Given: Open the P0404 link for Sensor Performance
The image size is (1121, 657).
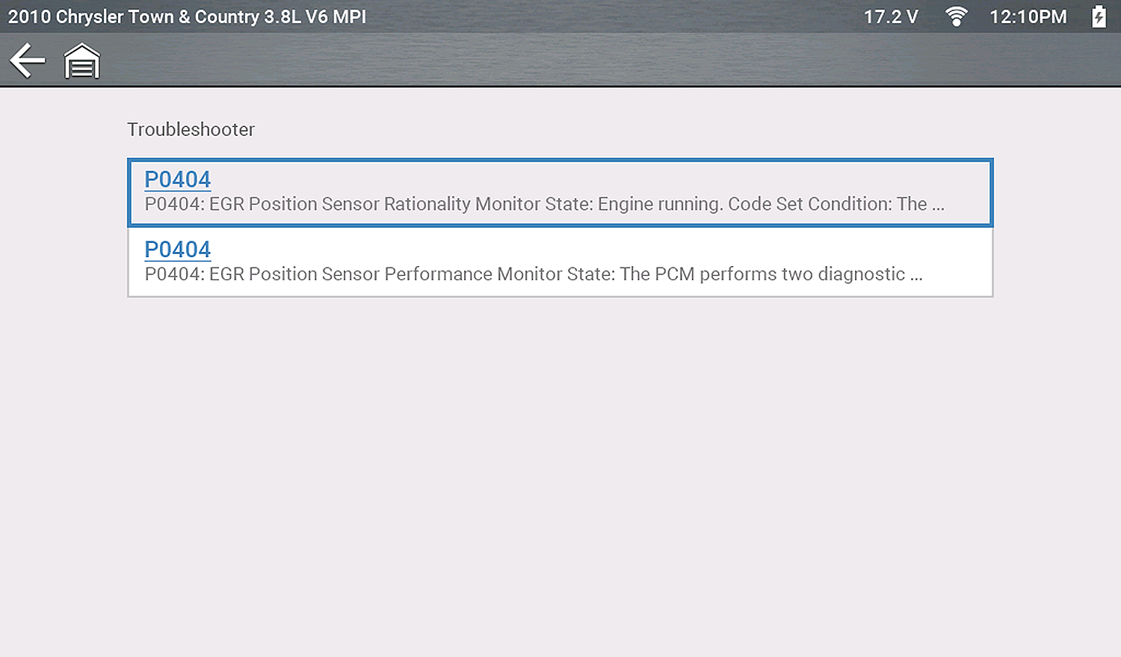Looking at the screenshot, I should [178, 249].
